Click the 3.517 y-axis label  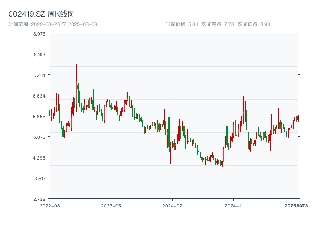(40, 179)
